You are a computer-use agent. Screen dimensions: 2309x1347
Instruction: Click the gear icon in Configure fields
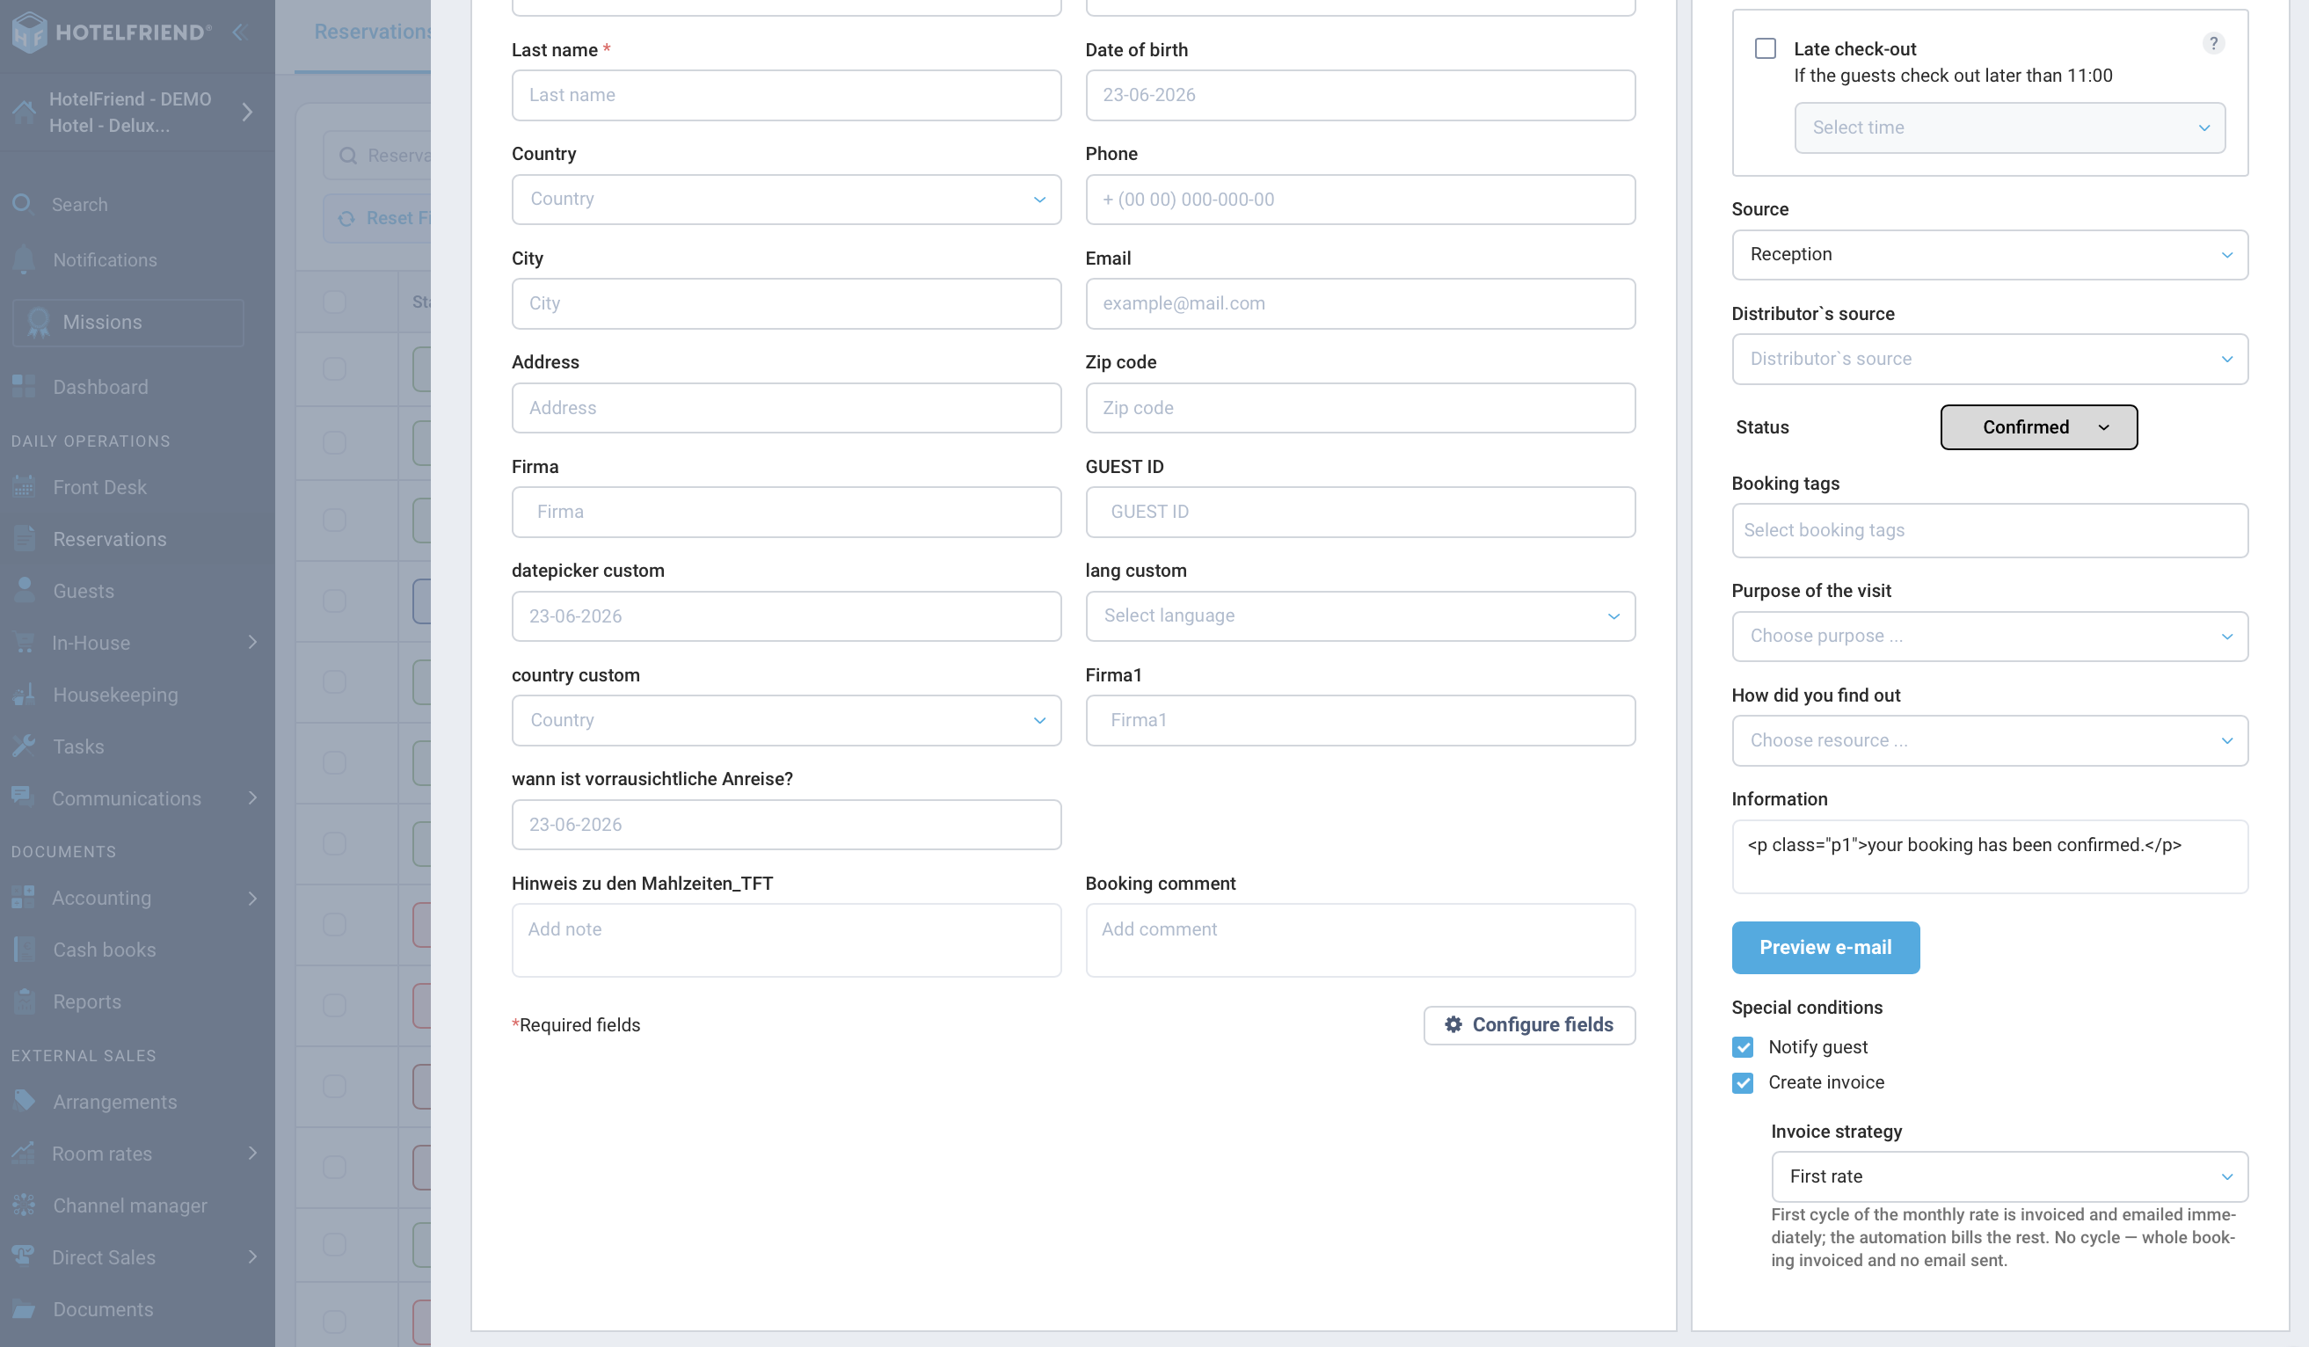coord(1453,1024)
